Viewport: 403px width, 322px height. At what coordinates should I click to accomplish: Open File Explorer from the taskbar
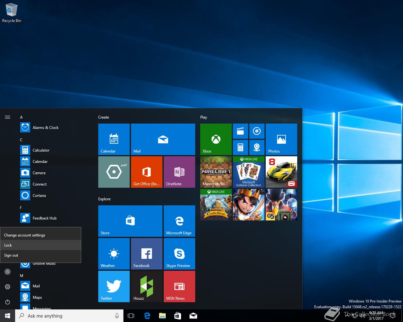point(162,316)
